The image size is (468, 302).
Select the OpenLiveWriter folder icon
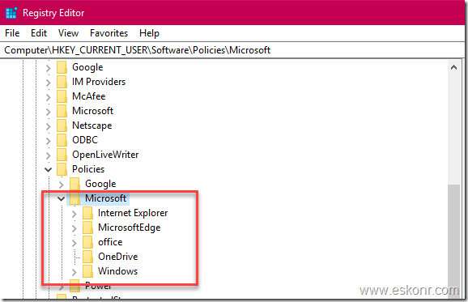coord(62,155)
